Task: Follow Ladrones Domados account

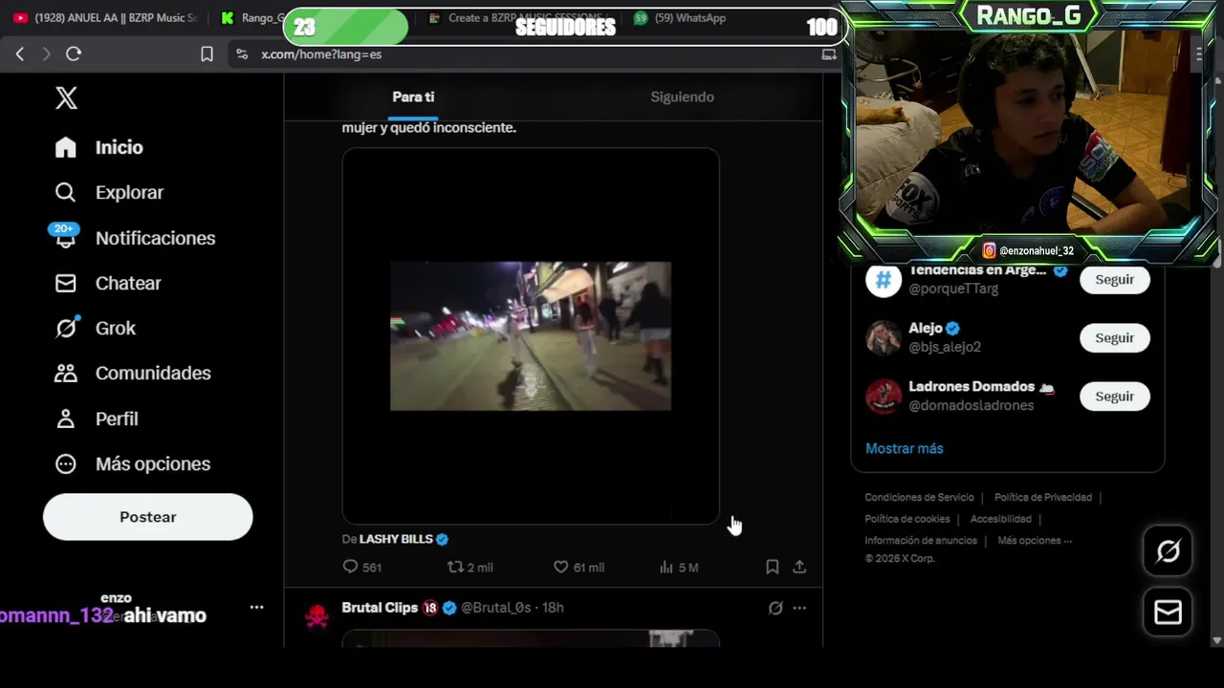Action: (x=1114, y=396)
